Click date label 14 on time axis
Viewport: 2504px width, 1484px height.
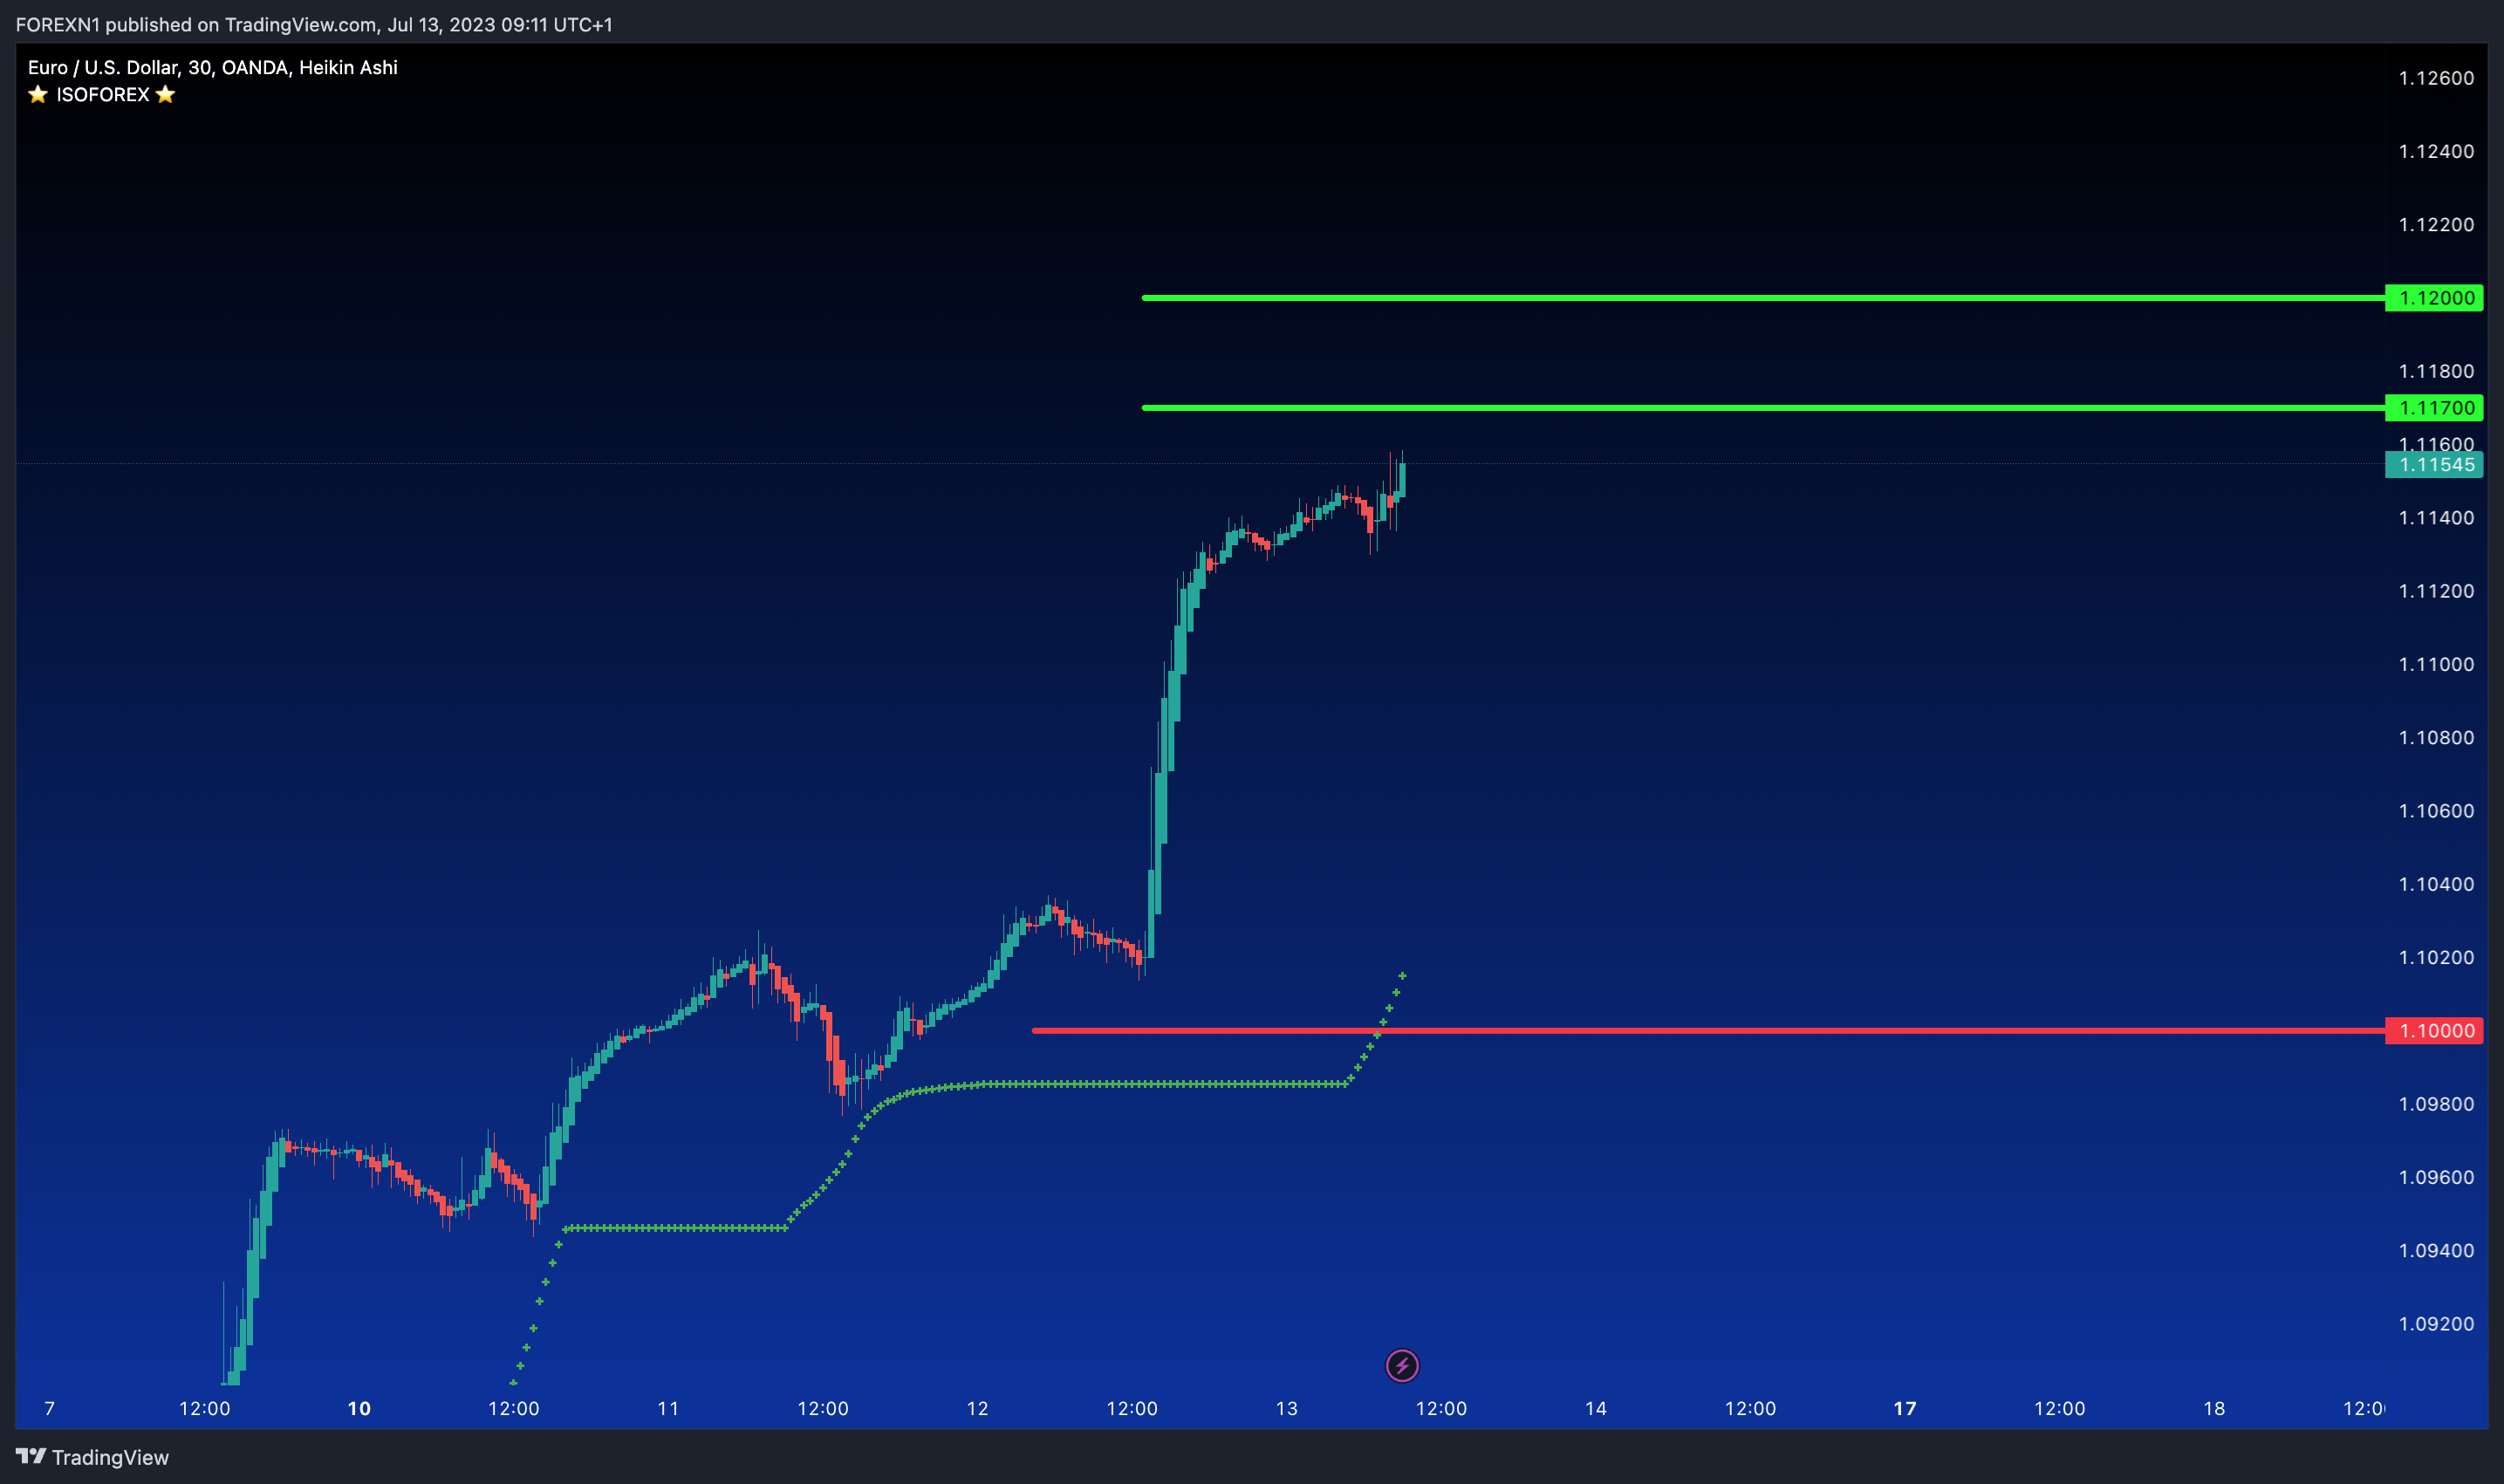pyautogui.click(x=1596, y=1408)
